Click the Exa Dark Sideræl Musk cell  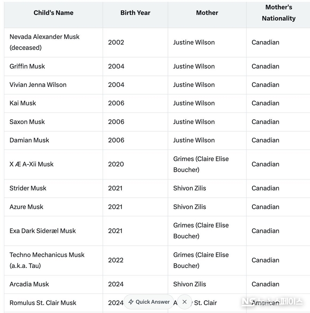[43, 231]
